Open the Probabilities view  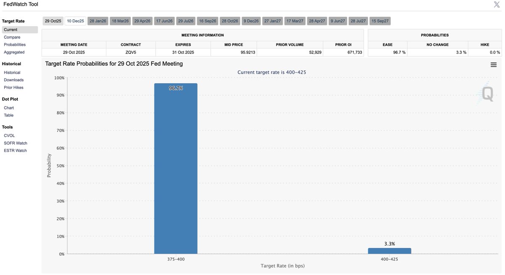pyautogui.click(x=15, y=45)
